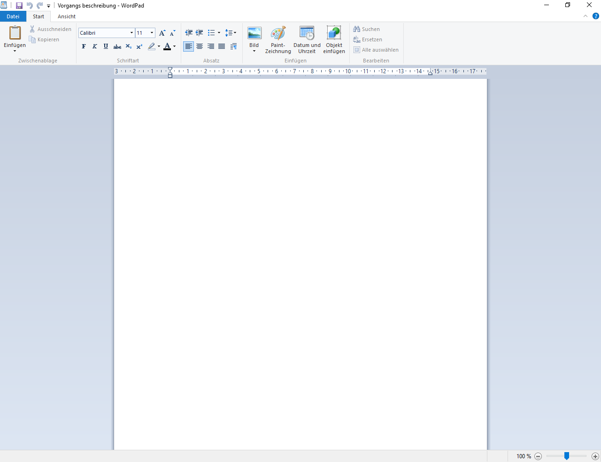This screenshot has height=462, width=601.
Task: Open quick access toolbar customization arrow
Action: click(48, 6)
